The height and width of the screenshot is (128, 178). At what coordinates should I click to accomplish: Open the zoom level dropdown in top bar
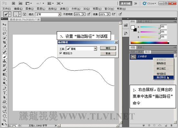[43, 4]
